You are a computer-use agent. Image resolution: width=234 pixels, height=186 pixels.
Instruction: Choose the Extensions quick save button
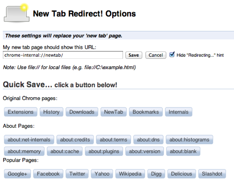(x=21, y=112)
